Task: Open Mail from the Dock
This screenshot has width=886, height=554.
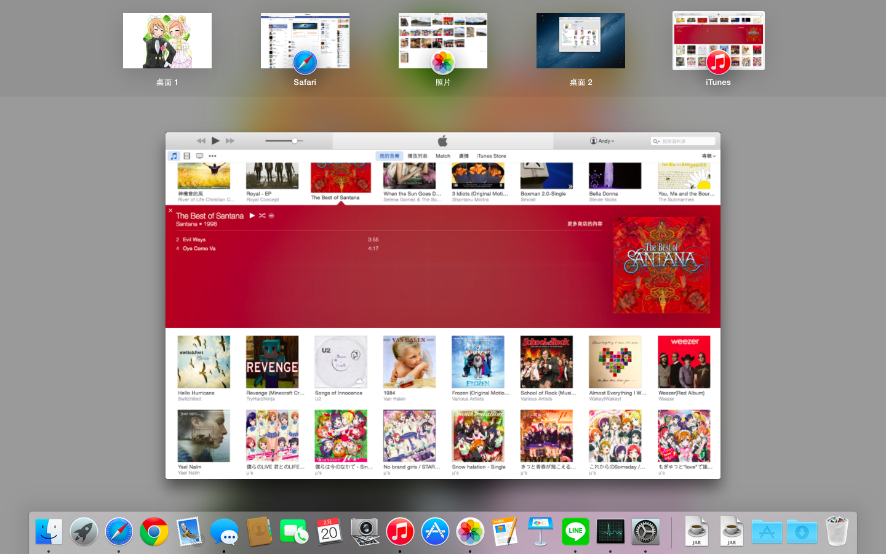Action: (189, 532)
